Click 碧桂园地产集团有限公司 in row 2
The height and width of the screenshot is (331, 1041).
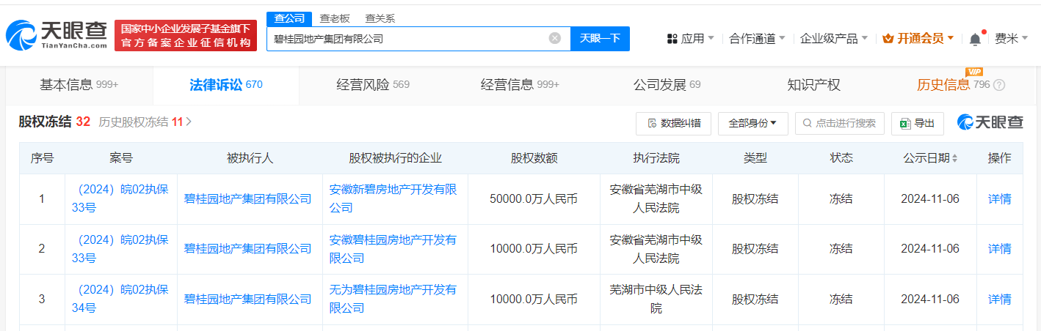pos(248,249)
